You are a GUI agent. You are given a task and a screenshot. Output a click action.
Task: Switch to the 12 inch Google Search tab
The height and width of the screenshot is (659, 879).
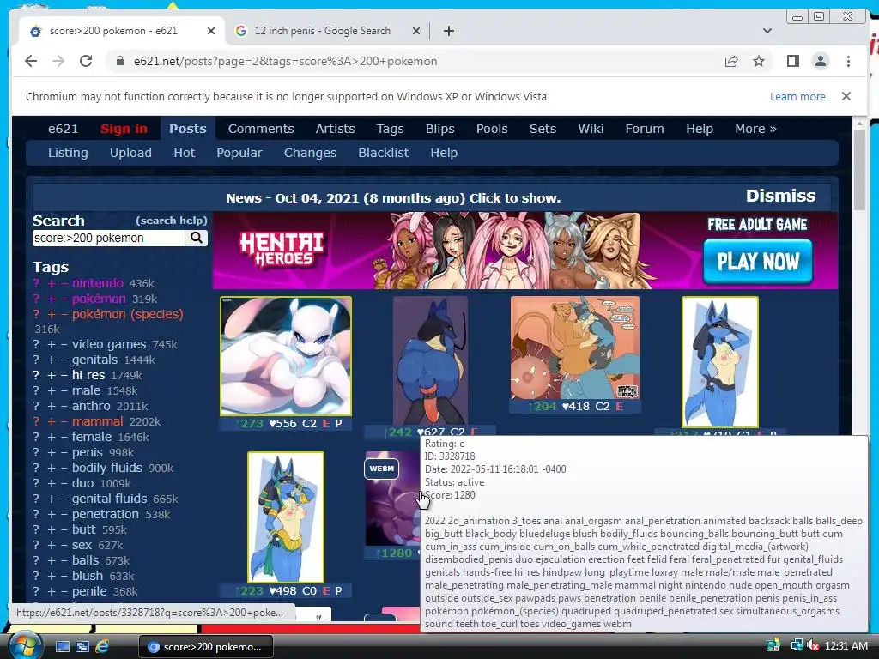[322, 31]
